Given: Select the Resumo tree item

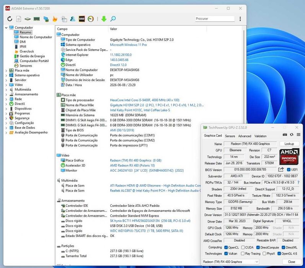Looking at the screenshot, I should [25, 32].
